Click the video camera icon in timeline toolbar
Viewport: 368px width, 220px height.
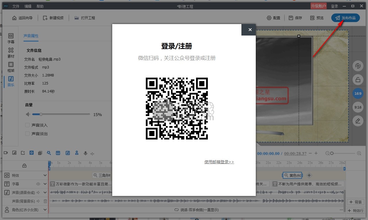pos(6,153)
